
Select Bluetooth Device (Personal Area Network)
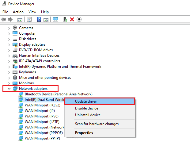click(59, 94)
